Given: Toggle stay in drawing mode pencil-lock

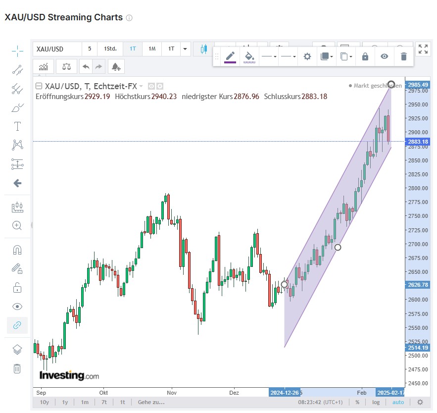Looking at the screenshot, I should pyautogui.click(x=17, y=268).
